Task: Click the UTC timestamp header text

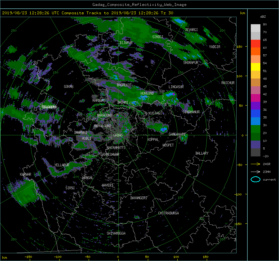Action: [x=88, y=13]
